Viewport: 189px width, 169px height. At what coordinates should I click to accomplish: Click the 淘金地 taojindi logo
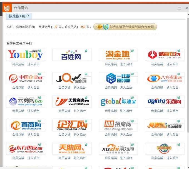coord(118,55)
